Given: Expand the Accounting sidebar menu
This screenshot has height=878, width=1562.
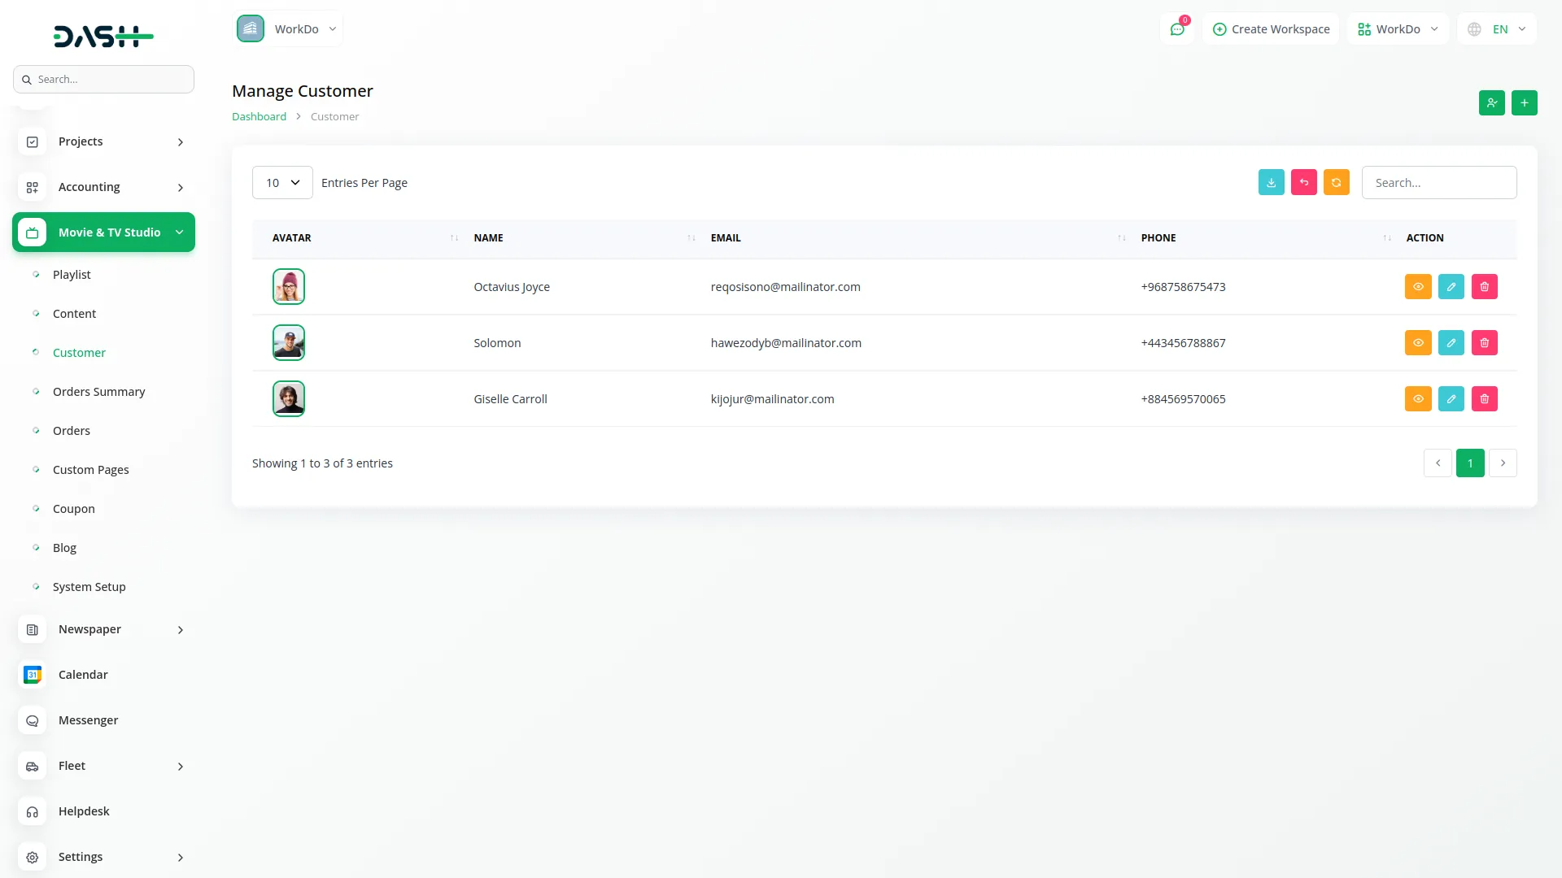Looking at the screenshot, I should pyautogui.click(x=103, y=187).
